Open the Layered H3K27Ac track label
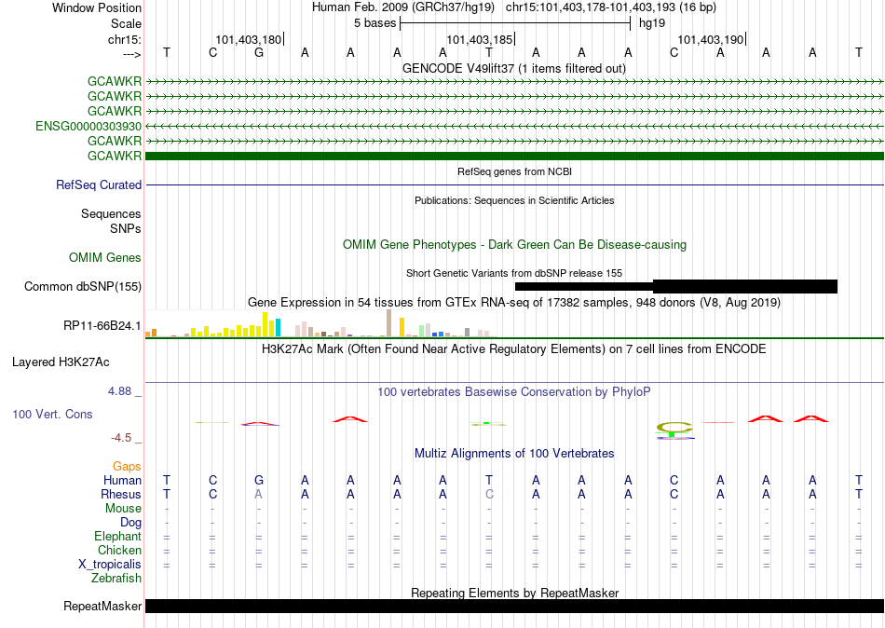The height and width of the screenshot is (628, 885). (61, 362)
